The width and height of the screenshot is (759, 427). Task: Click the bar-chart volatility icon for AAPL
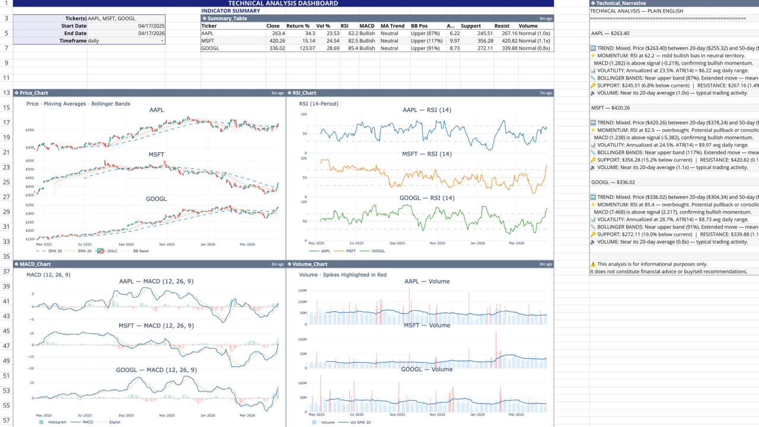[x=593, y=71]
